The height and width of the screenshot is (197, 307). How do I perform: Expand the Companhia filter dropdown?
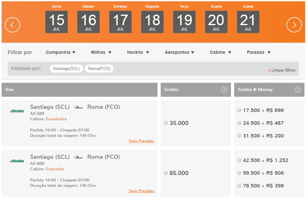[x=60, y=52]
